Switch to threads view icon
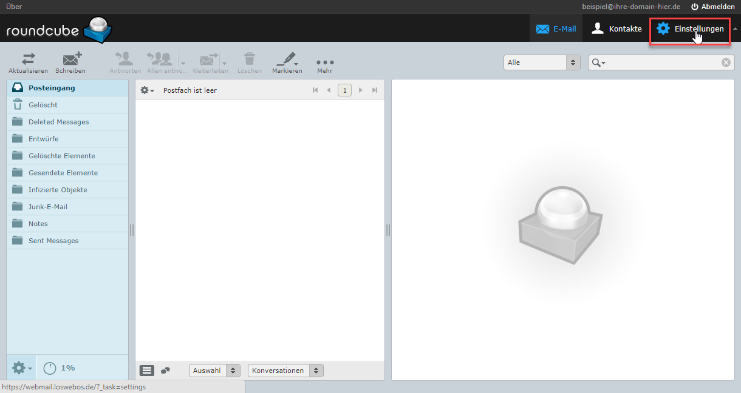741x393 pixels. coord(165,371)
